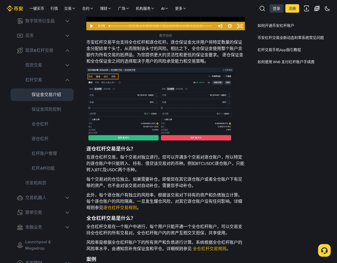Collapse the 现货&杠杆交易 section chevron

click(x=67, y=50)
